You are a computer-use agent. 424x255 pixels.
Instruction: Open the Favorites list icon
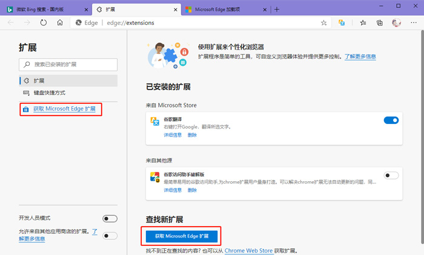point(363,22)
